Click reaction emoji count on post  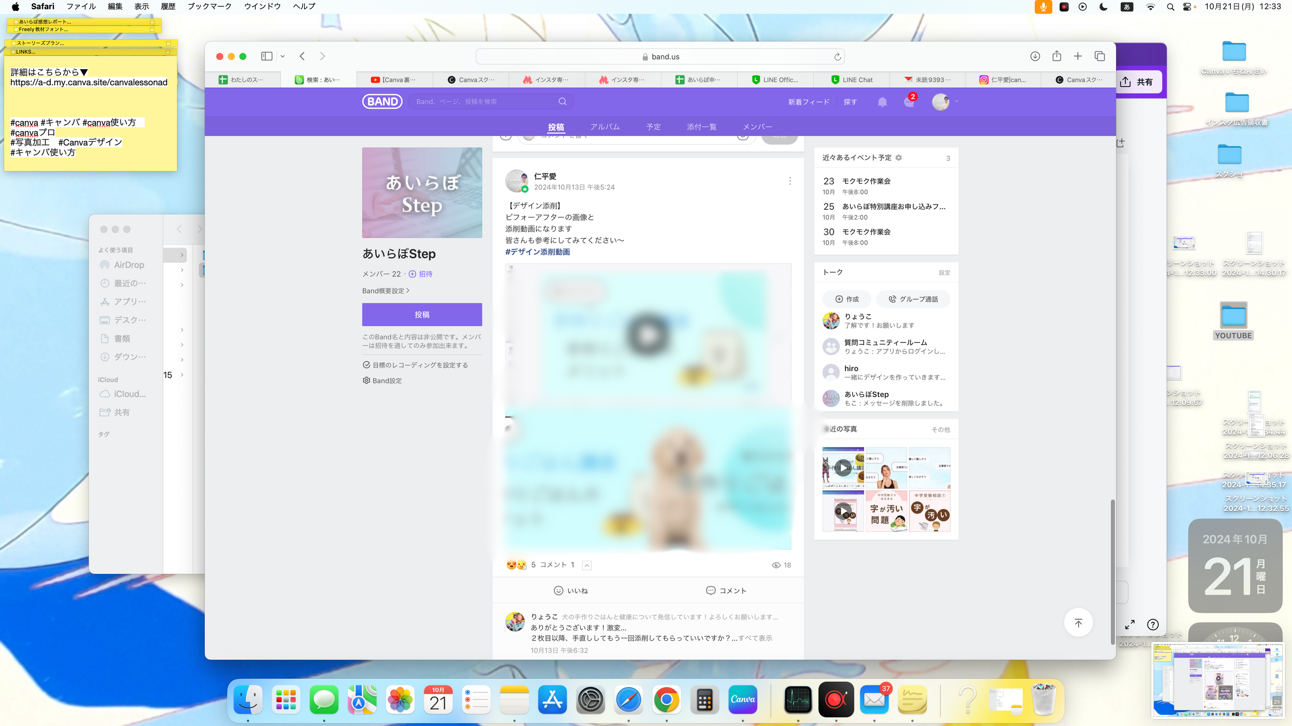pos(521,565)
